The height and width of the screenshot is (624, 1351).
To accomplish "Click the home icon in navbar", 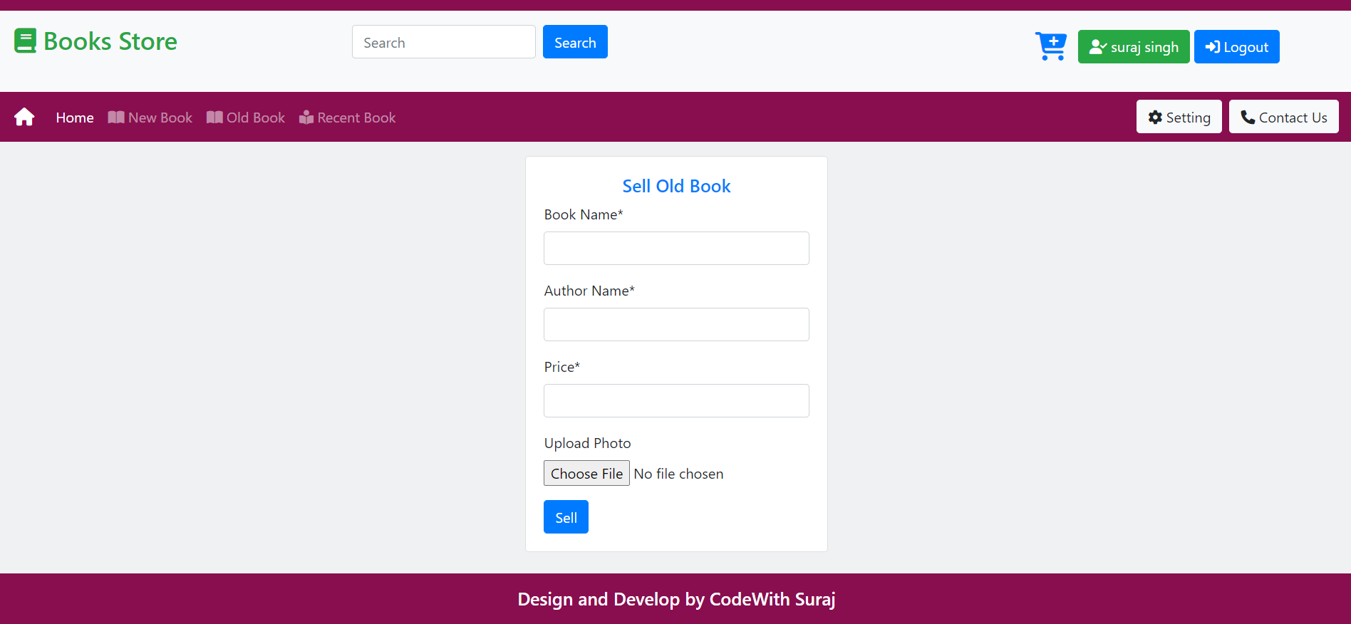I will tap(24, 116).
